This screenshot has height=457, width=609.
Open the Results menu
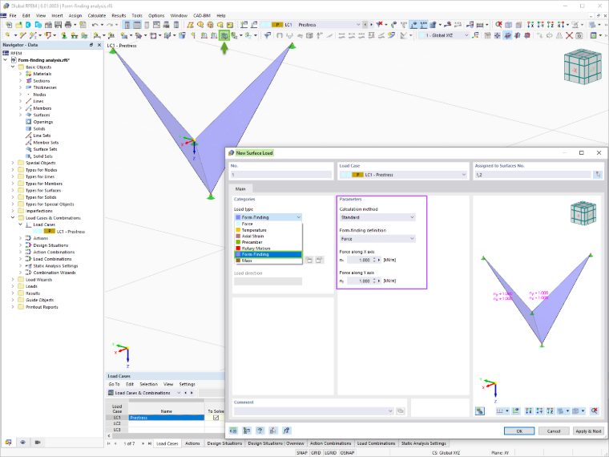point(119,15)
